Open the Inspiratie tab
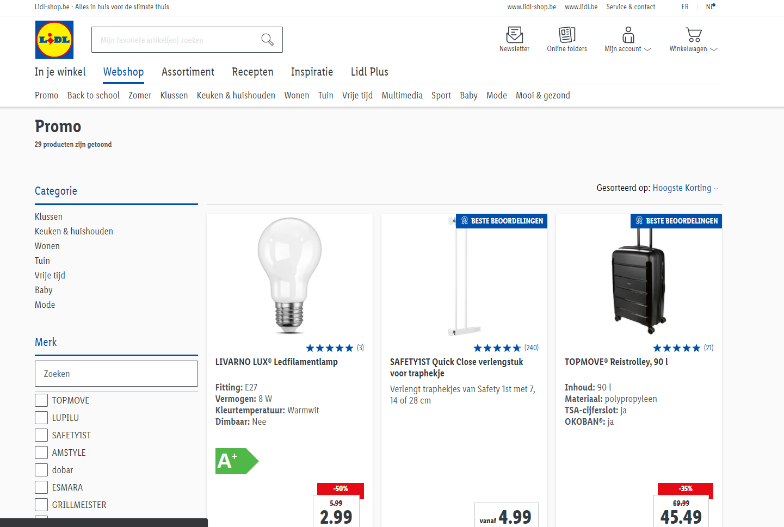This screenshot has height=527, width=784. pyautogui.click(x=312, y=72)
